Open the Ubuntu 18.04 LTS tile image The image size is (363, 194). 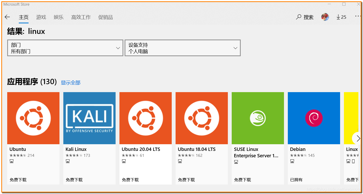point(202,118)
